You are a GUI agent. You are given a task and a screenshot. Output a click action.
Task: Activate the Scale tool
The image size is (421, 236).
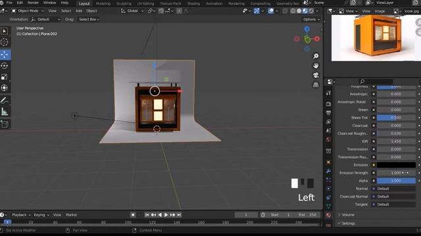5,77
